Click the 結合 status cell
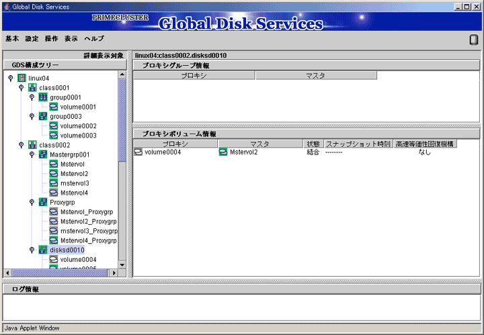Screen dimensions: 484x335 click(x=313, y=152)
